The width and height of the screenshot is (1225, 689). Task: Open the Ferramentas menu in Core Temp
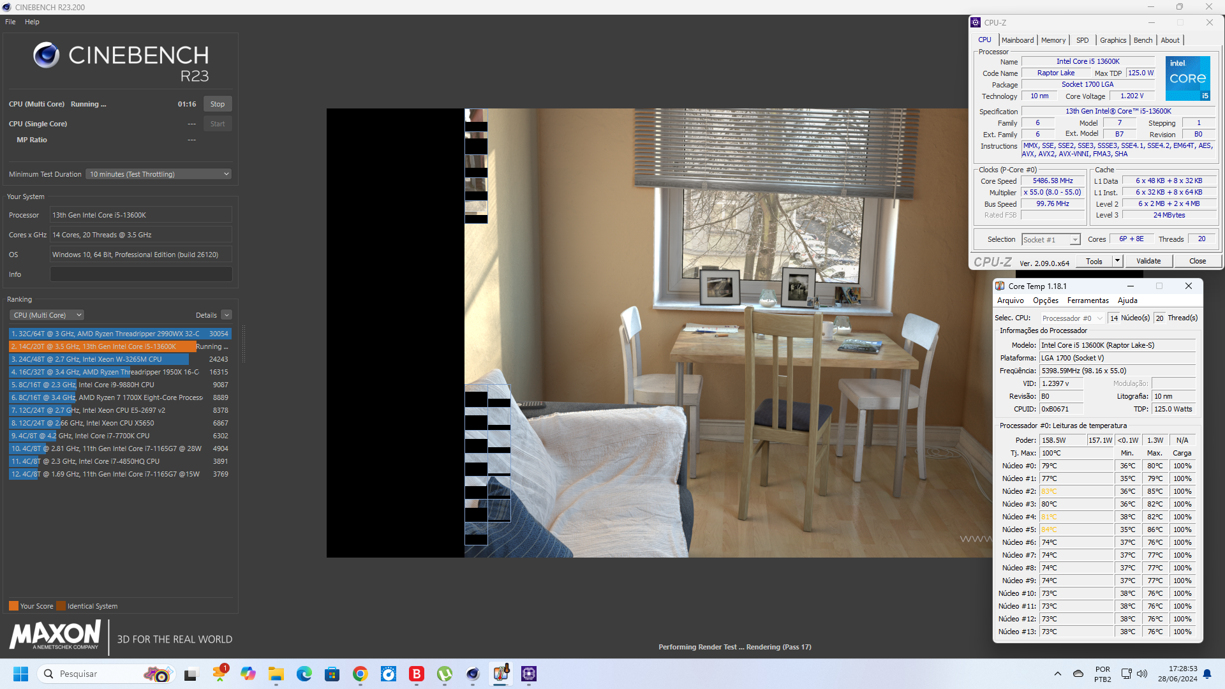(1088, 300)
